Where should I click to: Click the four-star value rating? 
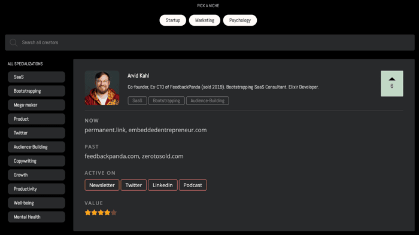tap(101, 212)
